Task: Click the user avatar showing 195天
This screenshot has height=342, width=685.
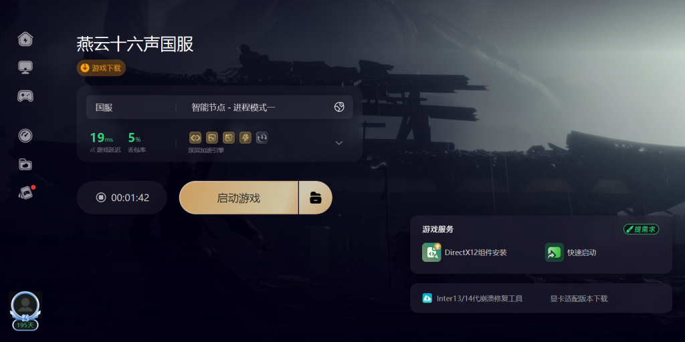Action: [25, 310]
